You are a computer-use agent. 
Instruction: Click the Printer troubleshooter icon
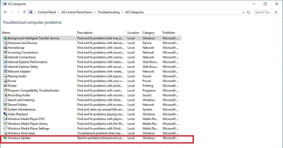pos(5,86)
